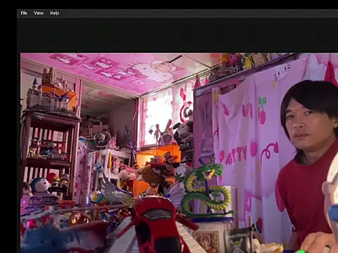Click the video preview image
This screenshot has height=253, width=338.
[179, 153]
